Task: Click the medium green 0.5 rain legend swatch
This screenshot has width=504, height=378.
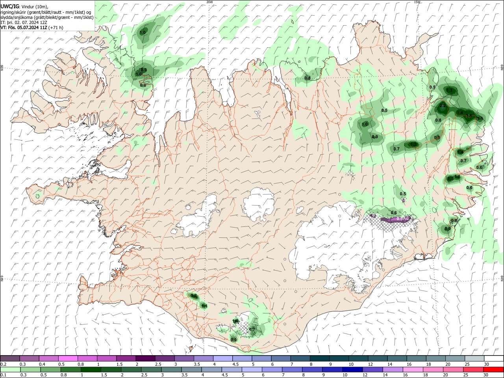Action: 50,370
